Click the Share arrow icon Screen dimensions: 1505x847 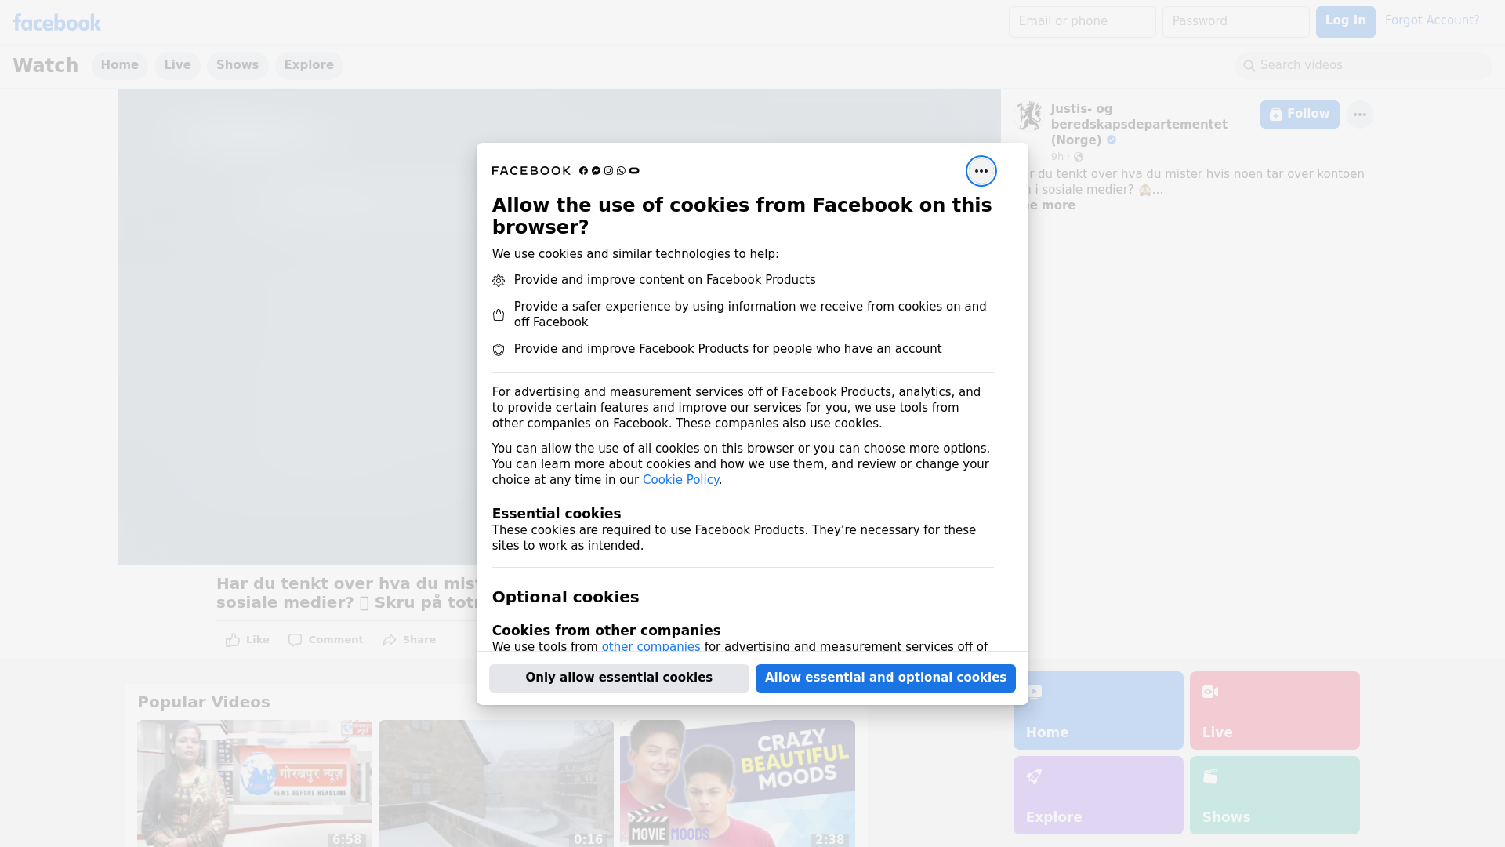pos(390,640)
